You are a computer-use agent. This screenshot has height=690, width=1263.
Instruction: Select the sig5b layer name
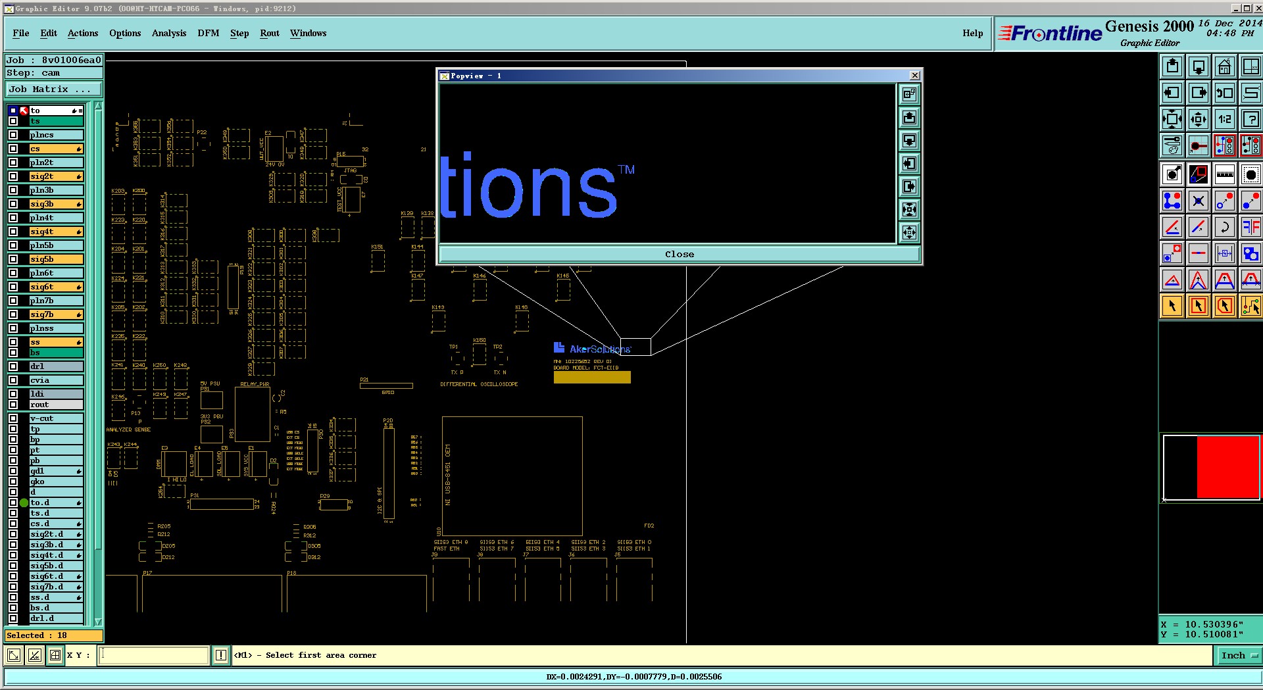pyautogui.click(x=56, y=259)
